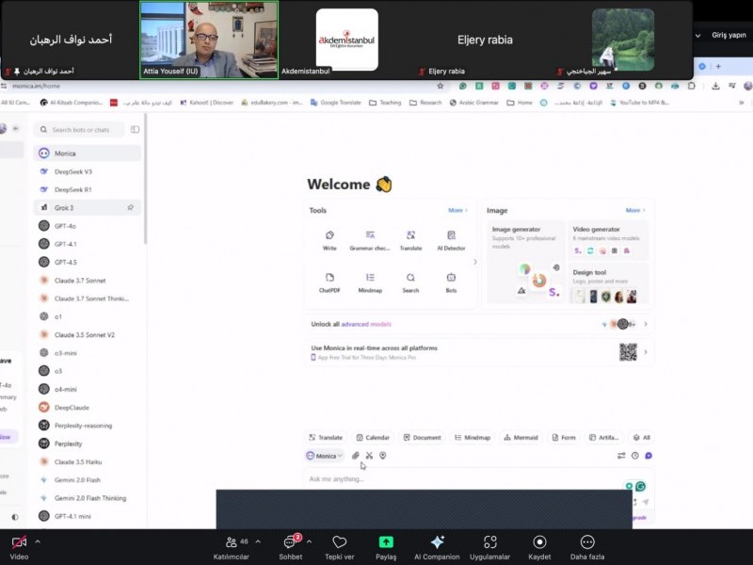Image resolution: width=753 pixels, height=565 pixels.
Task: Open chat settings sliders icon
Action: [x=621, y=456]
